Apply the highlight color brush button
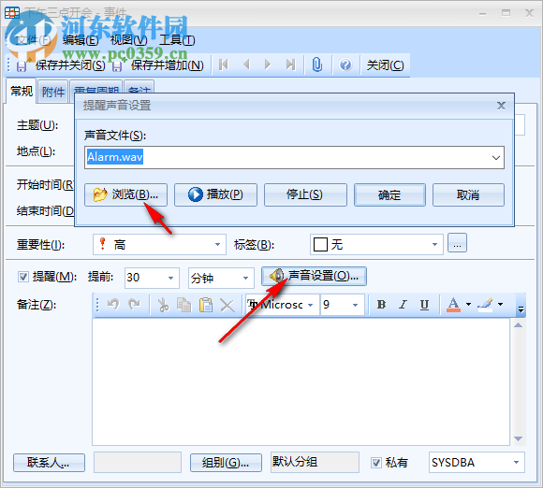The image size is (543, 488). point(485,305)
